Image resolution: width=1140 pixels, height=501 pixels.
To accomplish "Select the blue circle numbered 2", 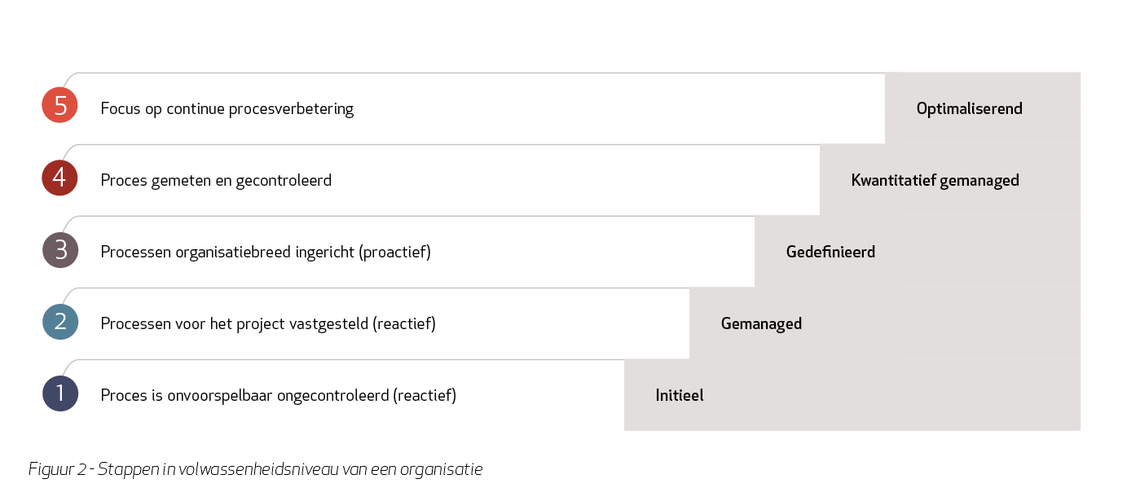I will pos(59,321).
